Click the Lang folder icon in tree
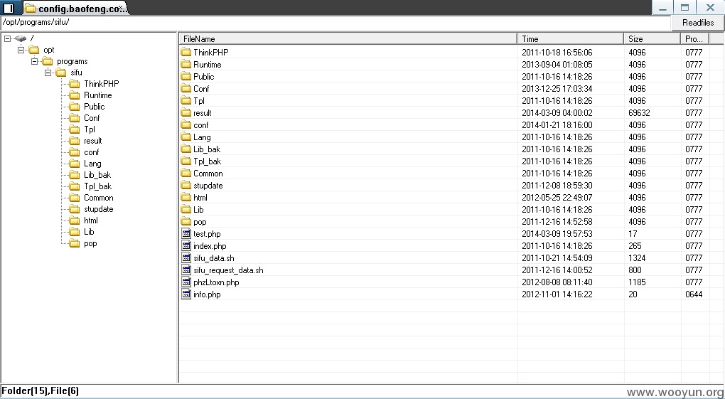This screenshot has width=725, height=399. click(75, 164)
